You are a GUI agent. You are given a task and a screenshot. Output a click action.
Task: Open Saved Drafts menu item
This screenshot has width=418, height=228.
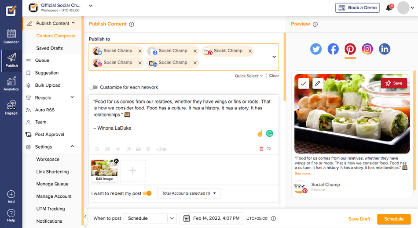click(x=50, y=48)
